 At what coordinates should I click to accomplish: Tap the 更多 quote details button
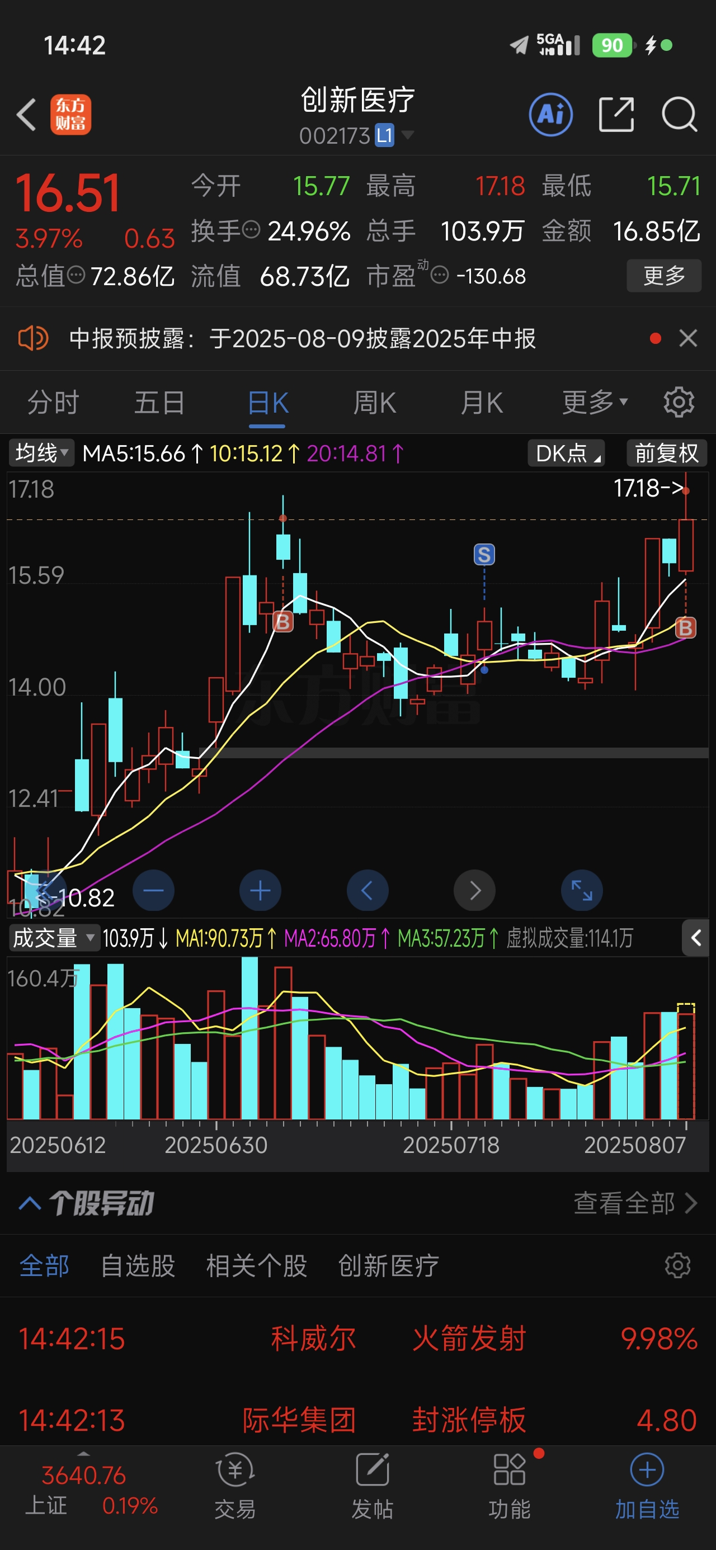click(x=664, y=276)
